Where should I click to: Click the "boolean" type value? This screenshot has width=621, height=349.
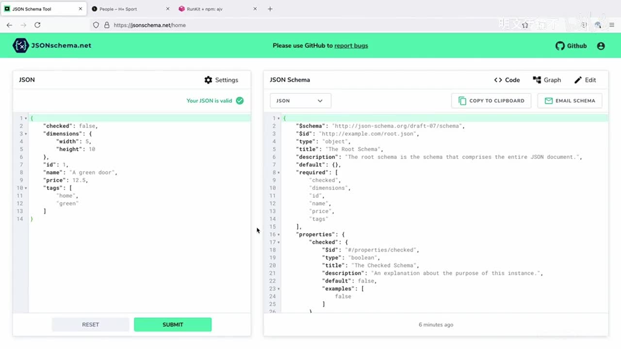pyautogui.click(x=363, y=258)
